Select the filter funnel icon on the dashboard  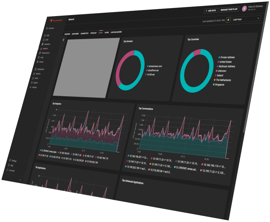pos(64,40)
